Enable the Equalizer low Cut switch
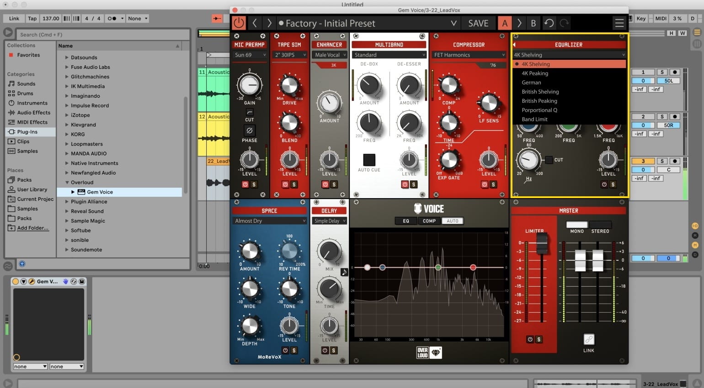 [x=549, y=160]
